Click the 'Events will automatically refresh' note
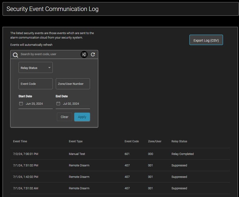239x197 pixels. 31,45
